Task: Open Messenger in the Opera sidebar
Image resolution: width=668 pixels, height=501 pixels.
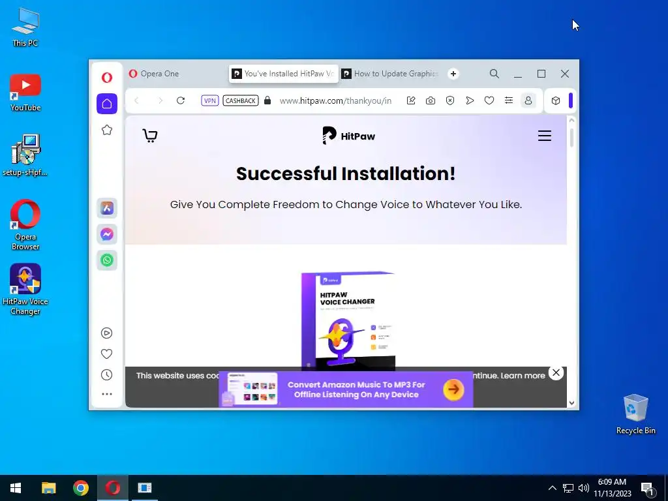Action: click(x=107, y=234)
